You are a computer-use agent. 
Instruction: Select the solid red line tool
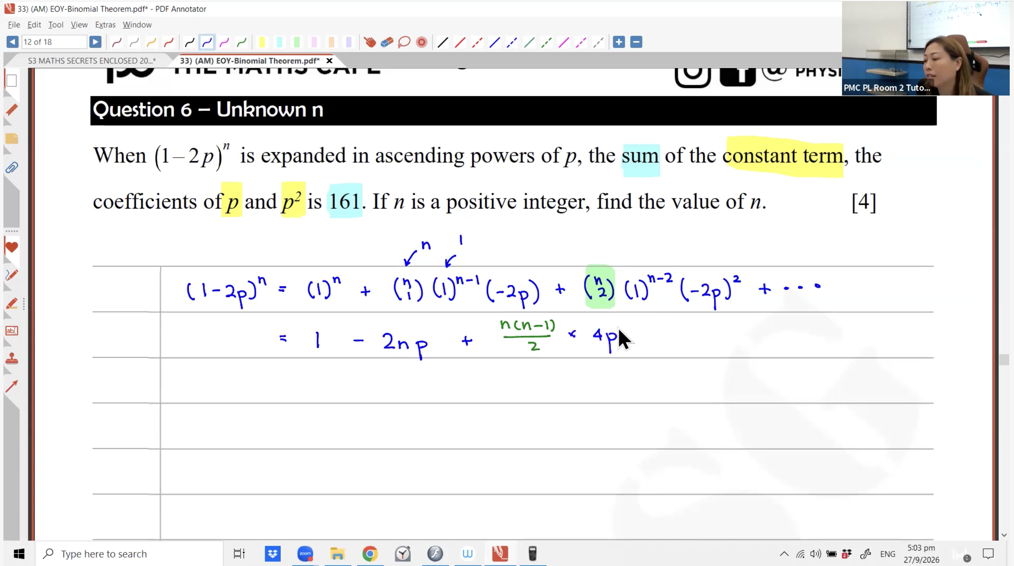tap(460, 42)
